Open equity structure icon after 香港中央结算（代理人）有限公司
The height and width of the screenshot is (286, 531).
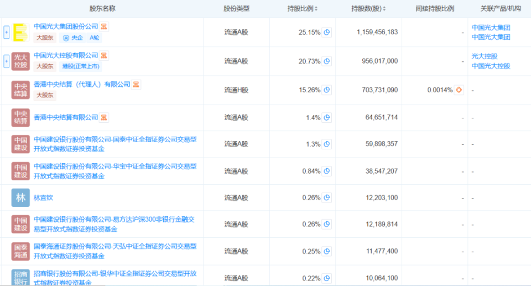[136, 84]
